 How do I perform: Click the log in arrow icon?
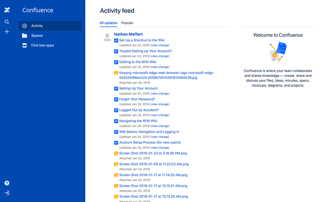click(7, 193)
